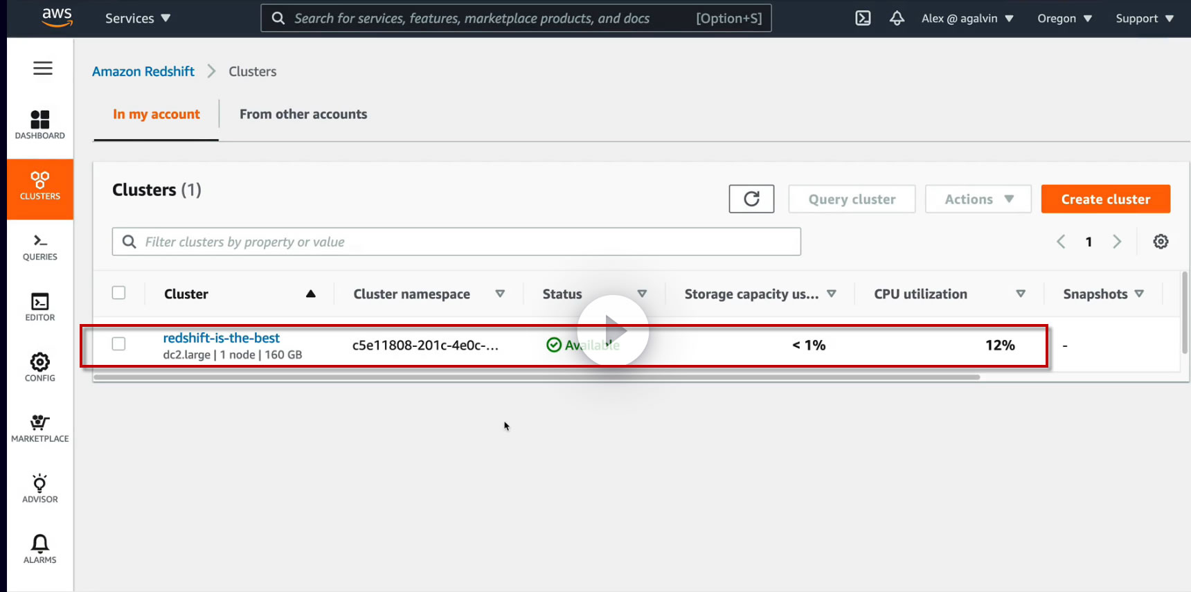Open the redshift-is-the-best cluster link
The width and height of the screenshot is (1191, 592).
[222, 338]
